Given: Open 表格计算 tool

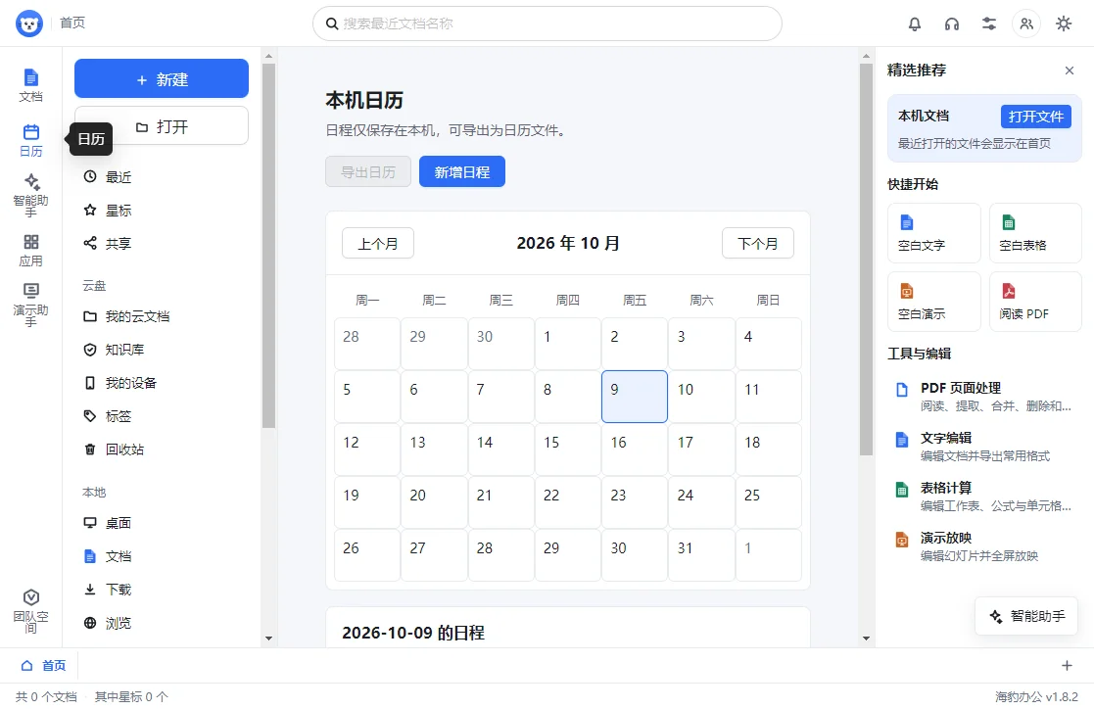Looking at the screenshot, I should click(x=984, y=497).
